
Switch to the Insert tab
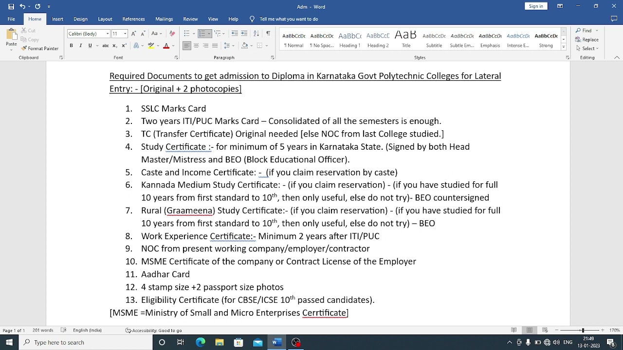pos(57,19)
